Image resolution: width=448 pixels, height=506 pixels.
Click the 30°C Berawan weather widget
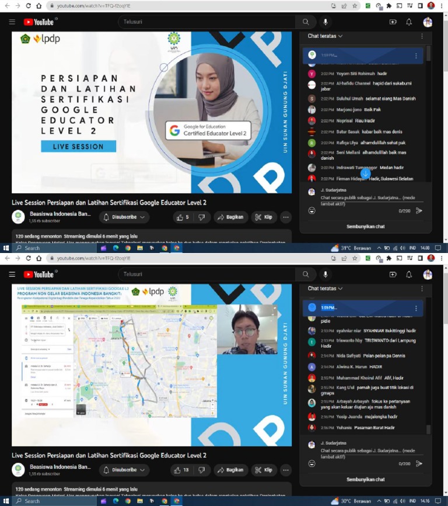click(x=351, y=501)
